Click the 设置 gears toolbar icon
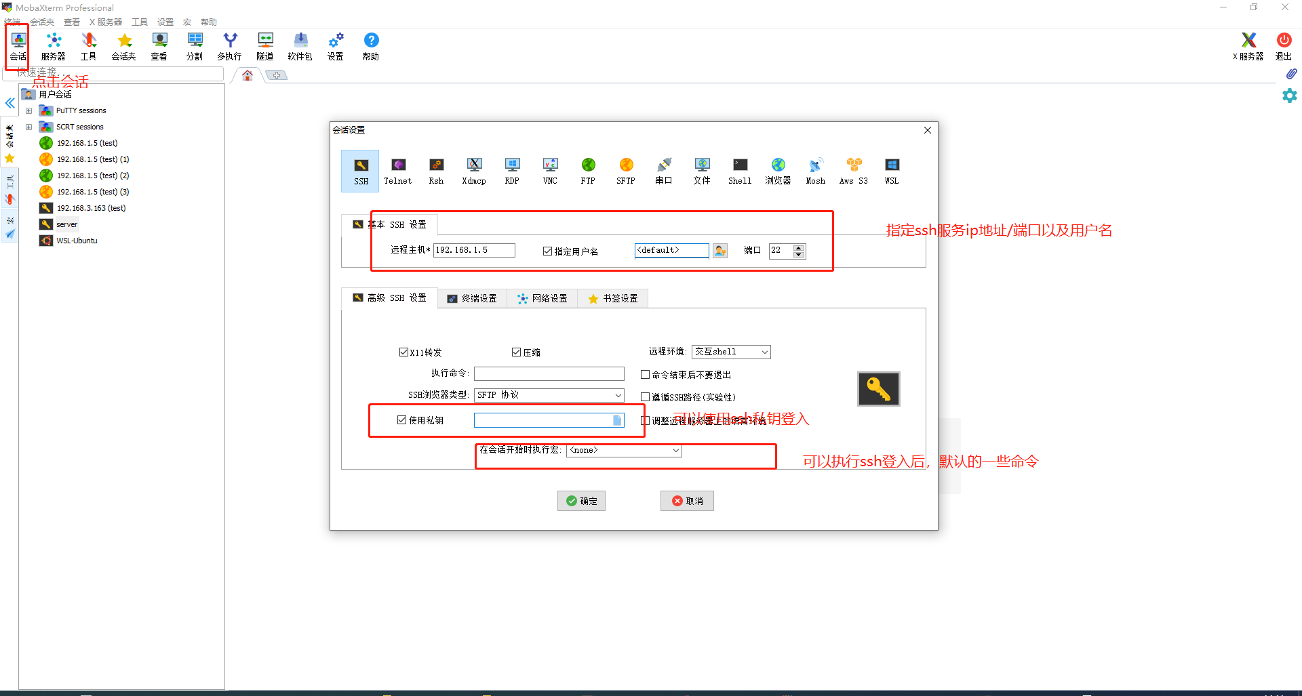 [x=336, y=46]
